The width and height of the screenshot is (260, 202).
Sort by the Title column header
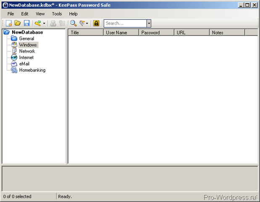(86, 32)
